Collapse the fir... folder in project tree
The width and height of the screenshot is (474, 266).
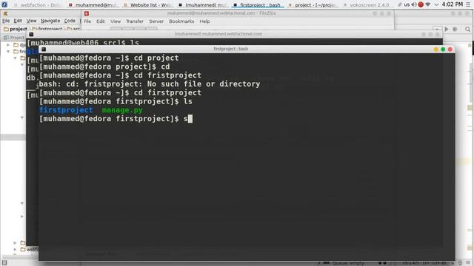coord(8,51)
